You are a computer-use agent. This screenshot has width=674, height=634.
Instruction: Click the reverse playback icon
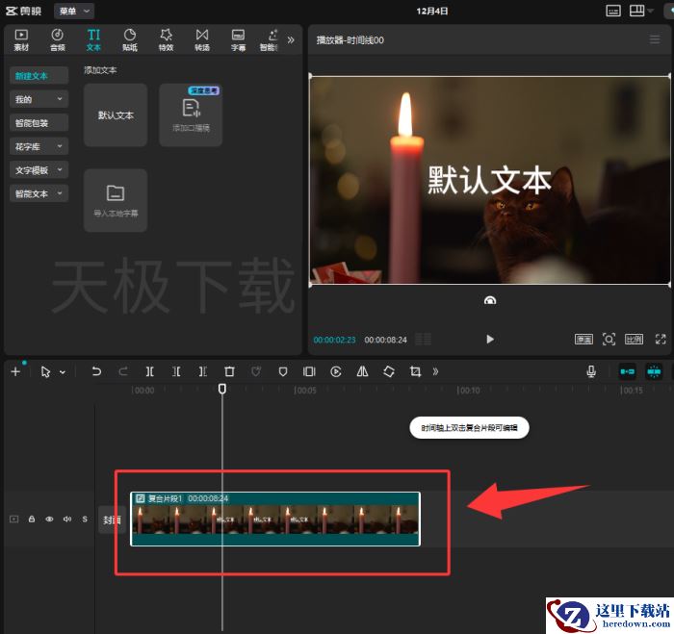click(x=336, y=371)
